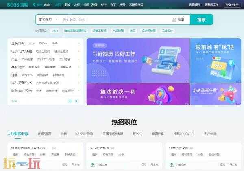The width and height of the screenshot is (244, 171).
Task: Open 无障碍专区 in top navigation
Action: pos(136,4)
